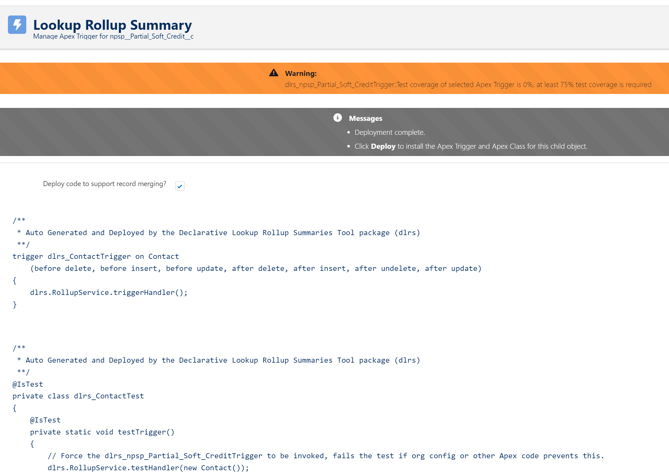Click the Manage Apex Trigger subtitle text

click(x=113, y=36)
